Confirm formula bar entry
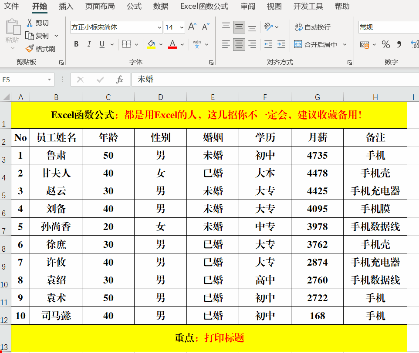 pyautogui.click(x=100, y=80)
